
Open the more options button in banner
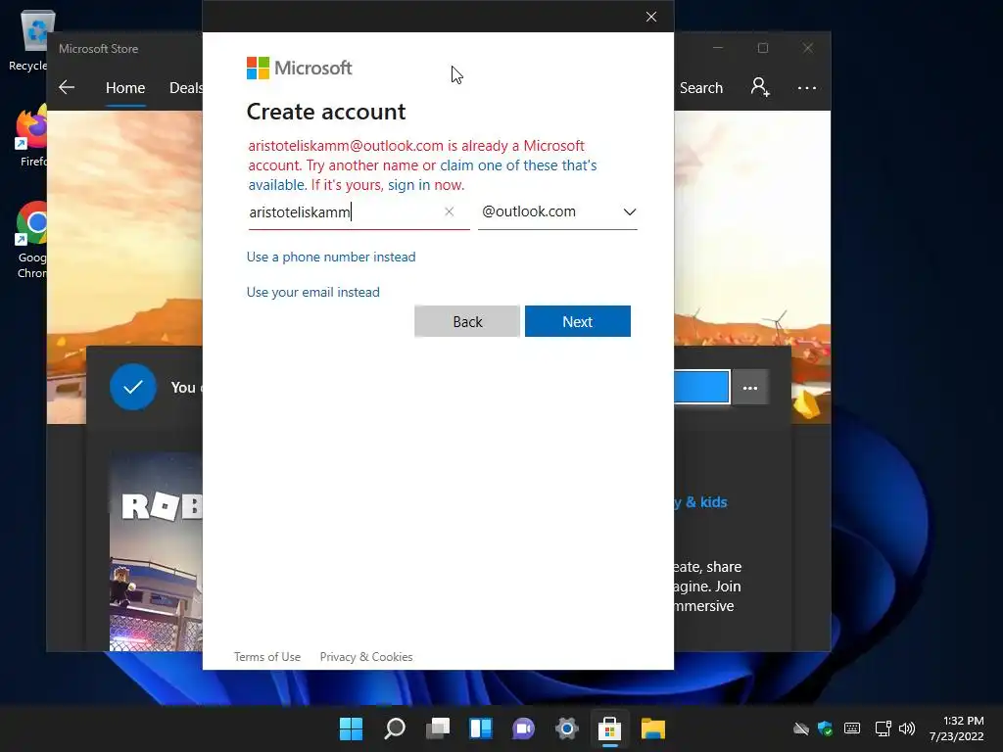click(x=749, y=388)
